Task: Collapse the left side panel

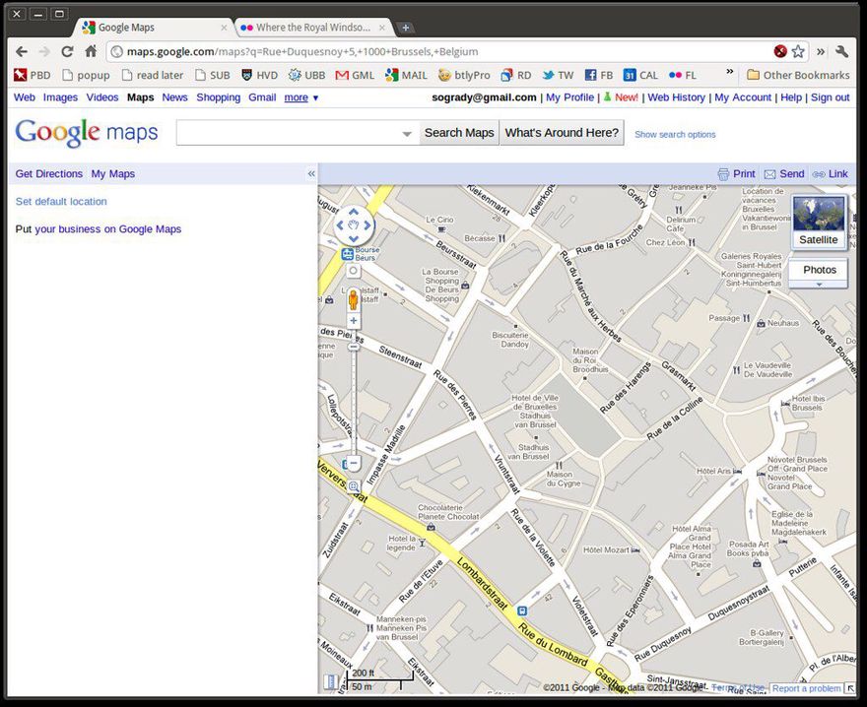Action: [311, 173]
